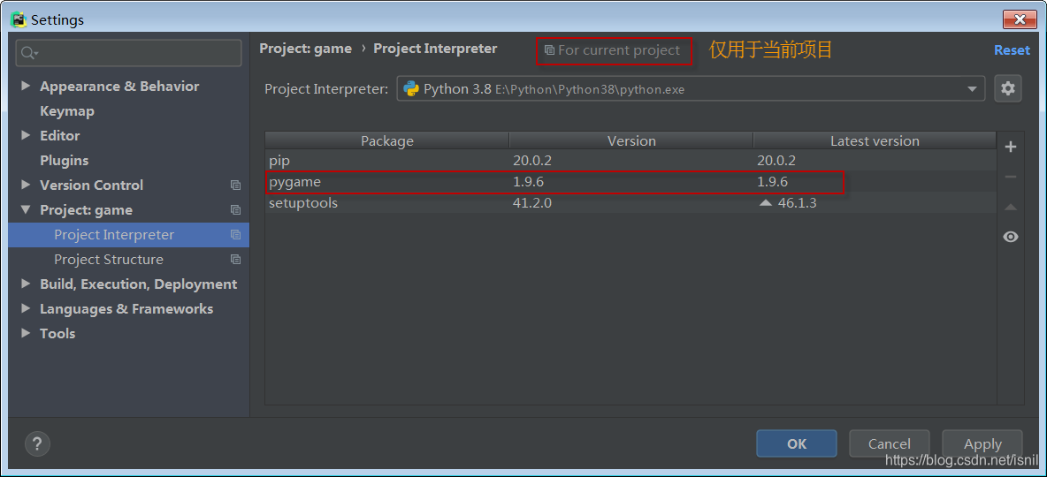1047x477 pixels.
Task: Expand the Tools section
Action: coord(26,333)
